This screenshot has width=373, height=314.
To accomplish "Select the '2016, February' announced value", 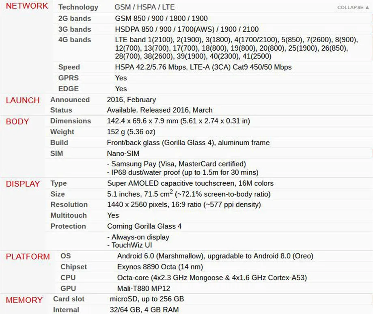I will click(132, 100).
